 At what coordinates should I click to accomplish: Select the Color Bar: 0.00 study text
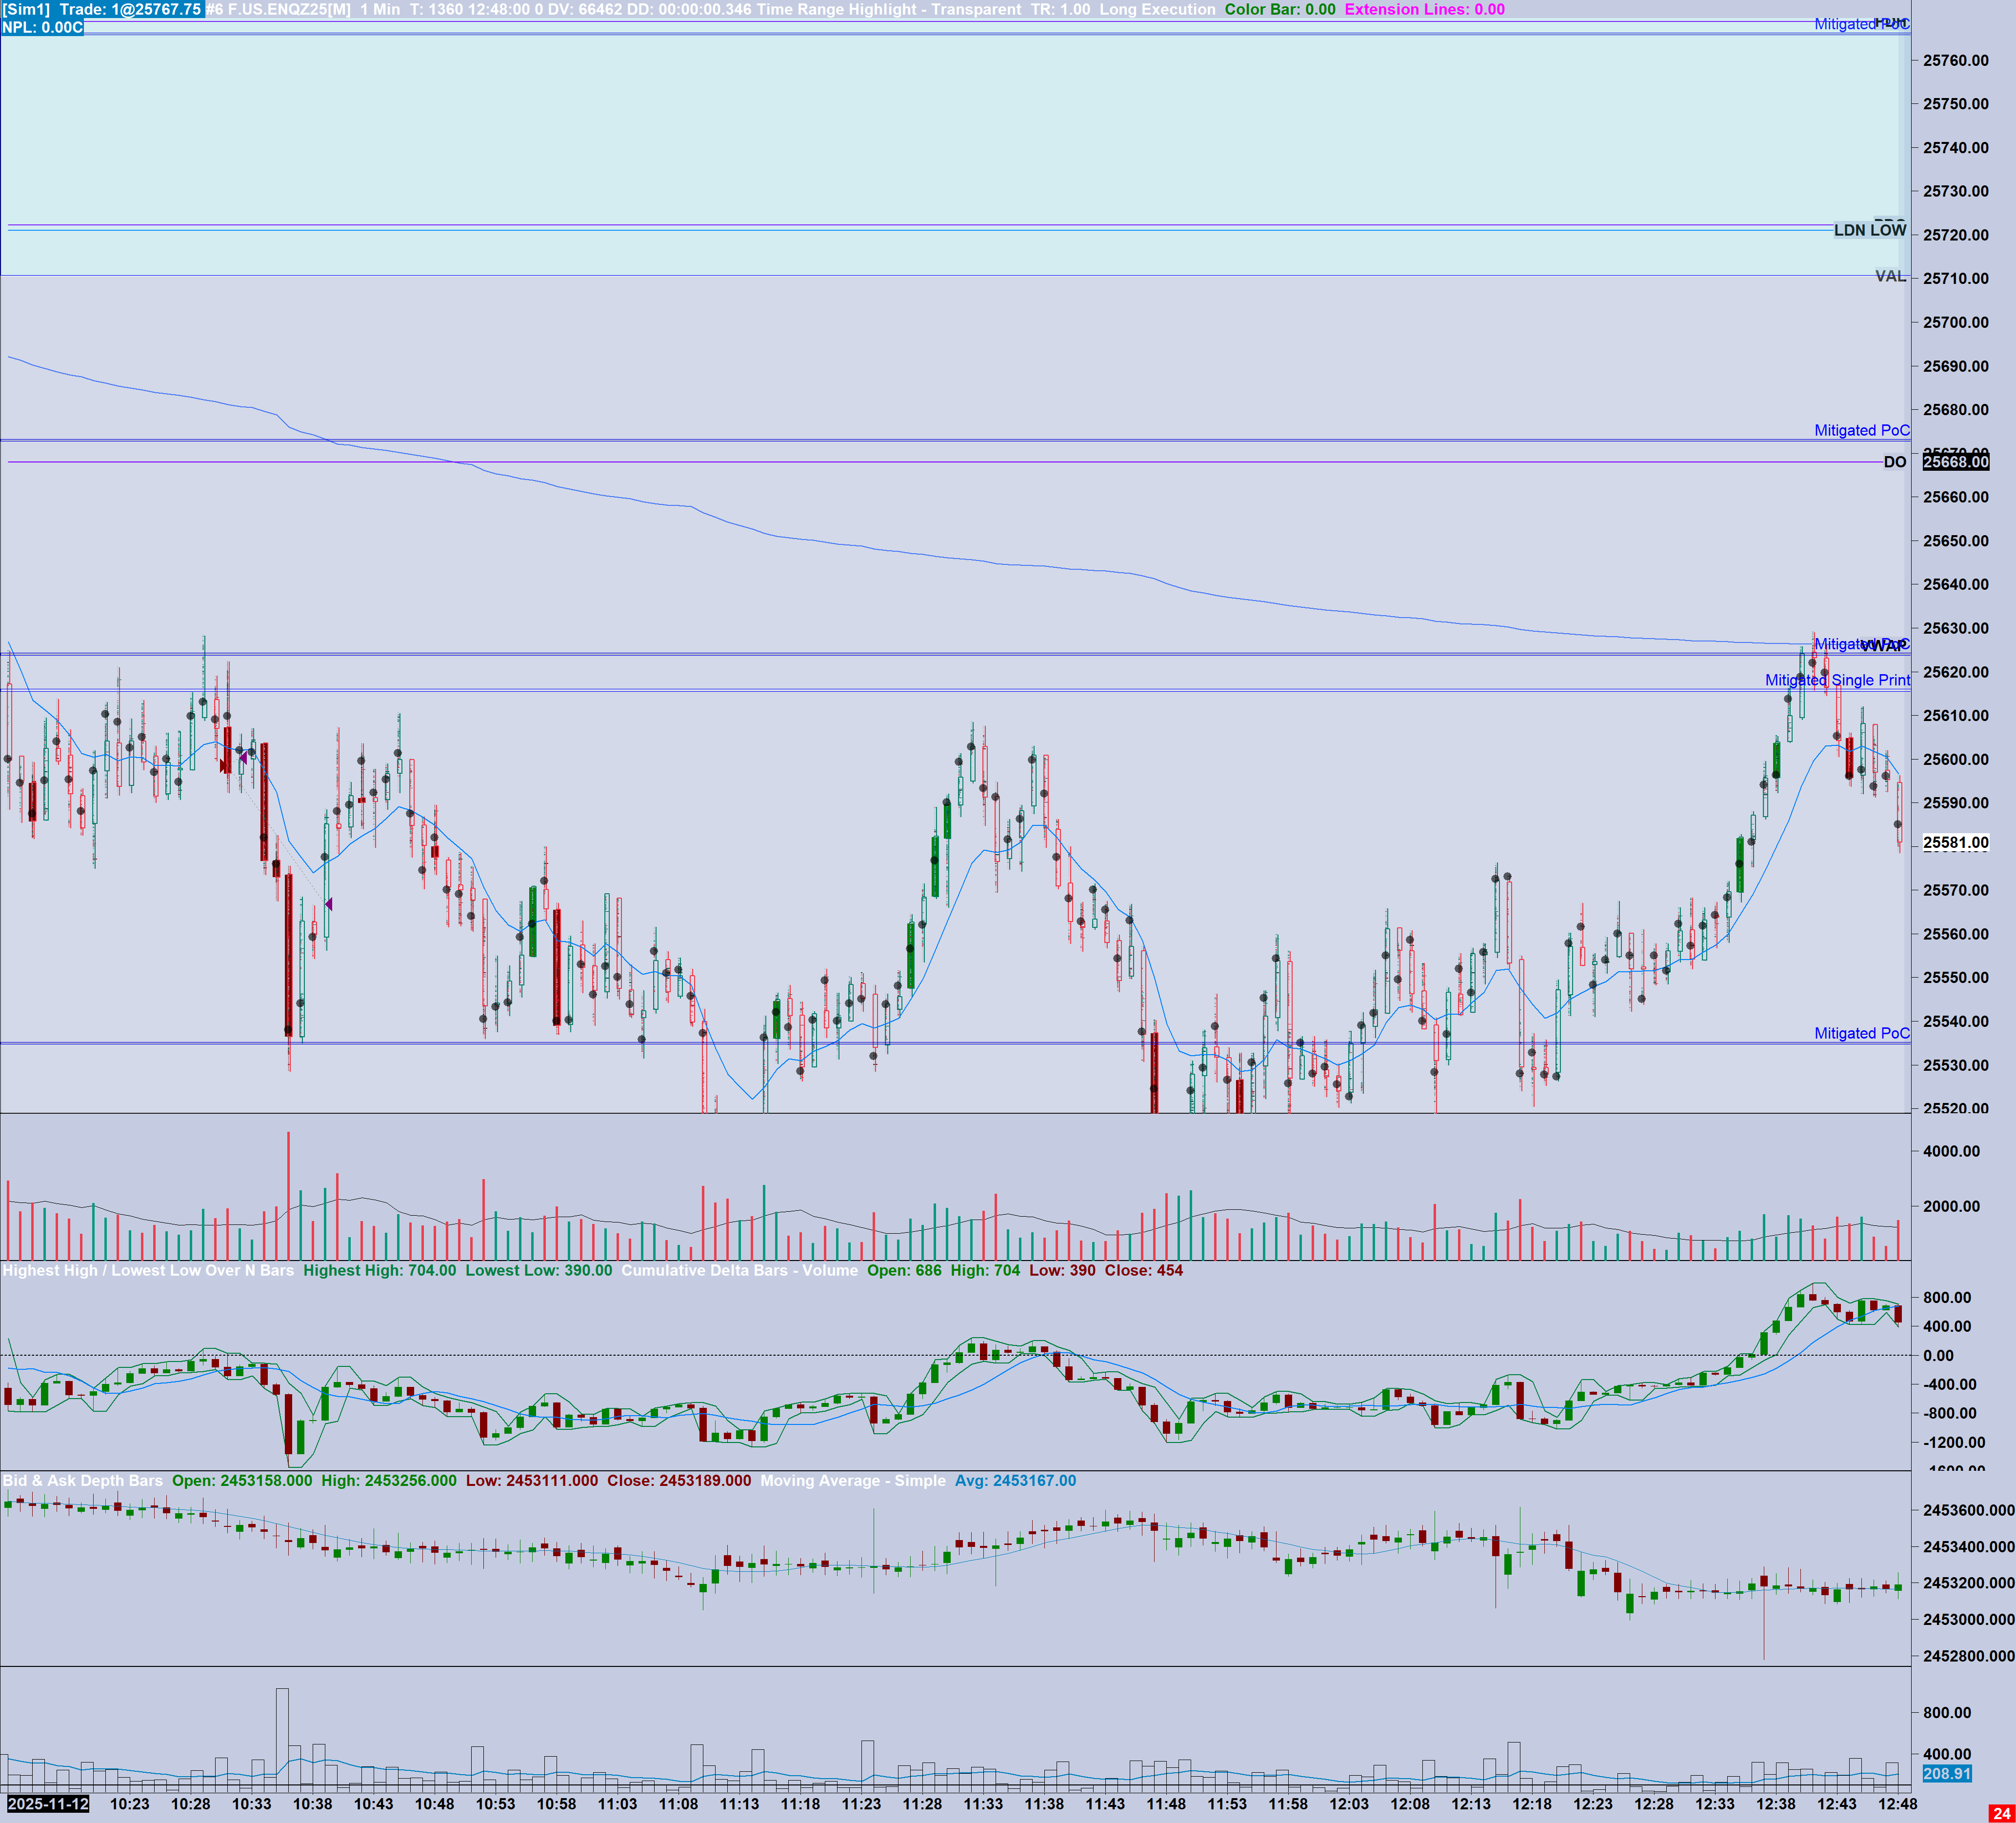[x=1279, y=9]
